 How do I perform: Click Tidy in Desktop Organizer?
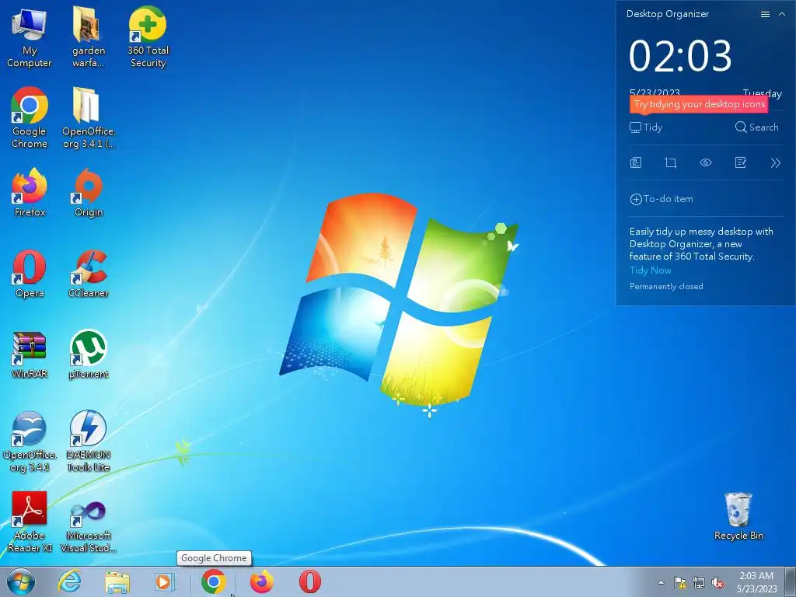click(x=646, y=127)
